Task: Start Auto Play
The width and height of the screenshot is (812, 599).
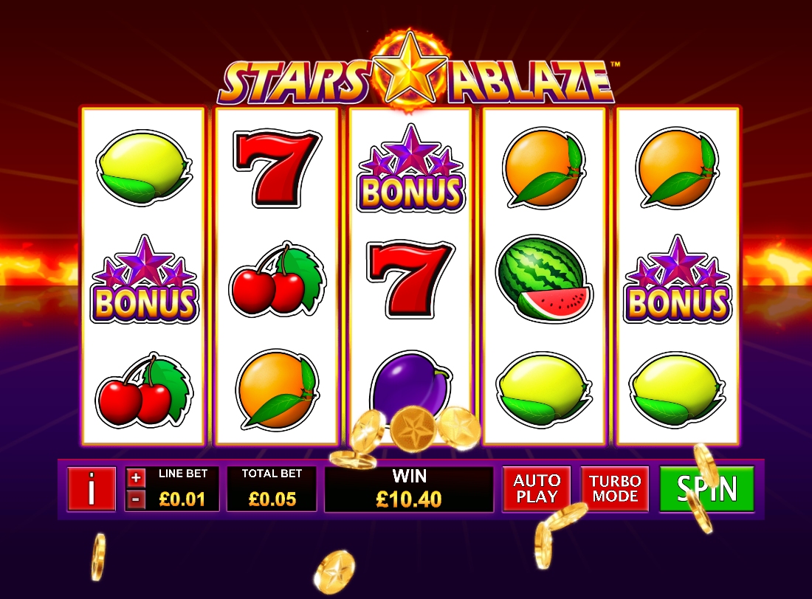Action: [x=537, y=489]
